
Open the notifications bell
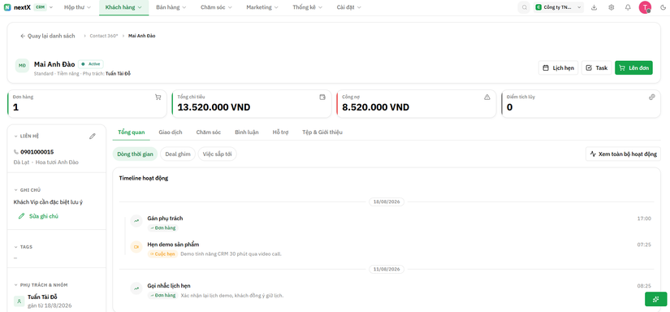click(628, 7)
